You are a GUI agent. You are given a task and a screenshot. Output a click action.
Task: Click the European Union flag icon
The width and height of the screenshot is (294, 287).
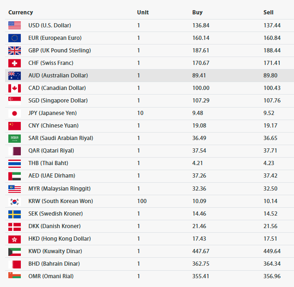coord(14,38)
